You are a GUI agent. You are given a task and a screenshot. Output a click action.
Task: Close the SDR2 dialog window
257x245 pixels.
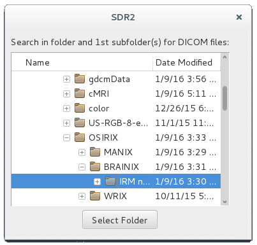[x=239, y=17]
